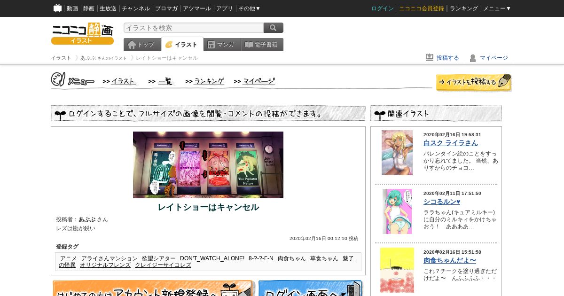This screenshot has height=296, width=564.
Task: Click the 投稿する upload icon
Action: click(x=430, y=57)
